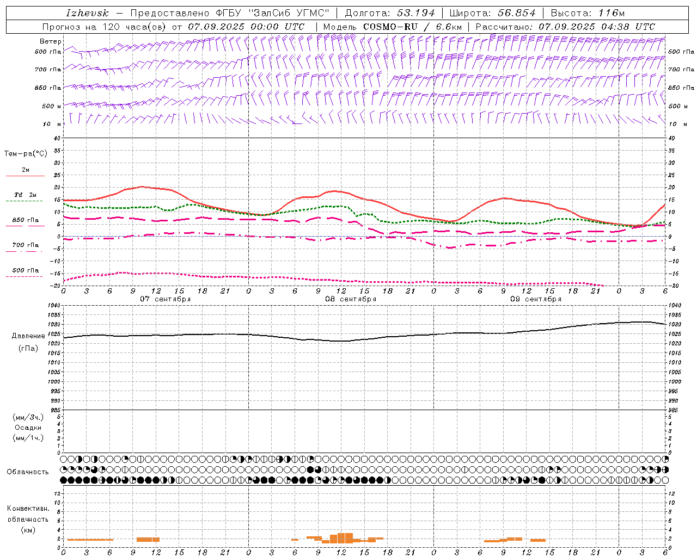Select the Конвективн. label of the convective panel
Viewport: 697px width, 557px height.
point(28,509)
